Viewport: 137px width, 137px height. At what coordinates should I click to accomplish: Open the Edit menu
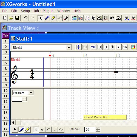(14, 11)
